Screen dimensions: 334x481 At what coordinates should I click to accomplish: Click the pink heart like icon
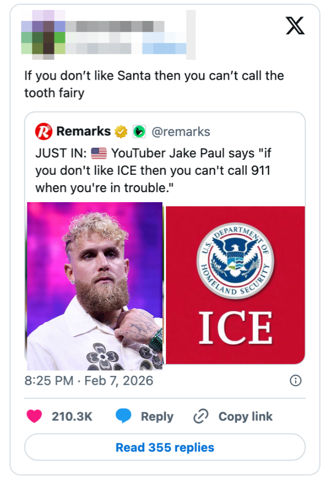point(34,416)
